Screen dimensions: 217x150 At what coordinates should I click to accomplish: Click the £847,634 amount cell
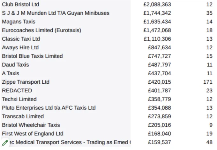(160, 47)
